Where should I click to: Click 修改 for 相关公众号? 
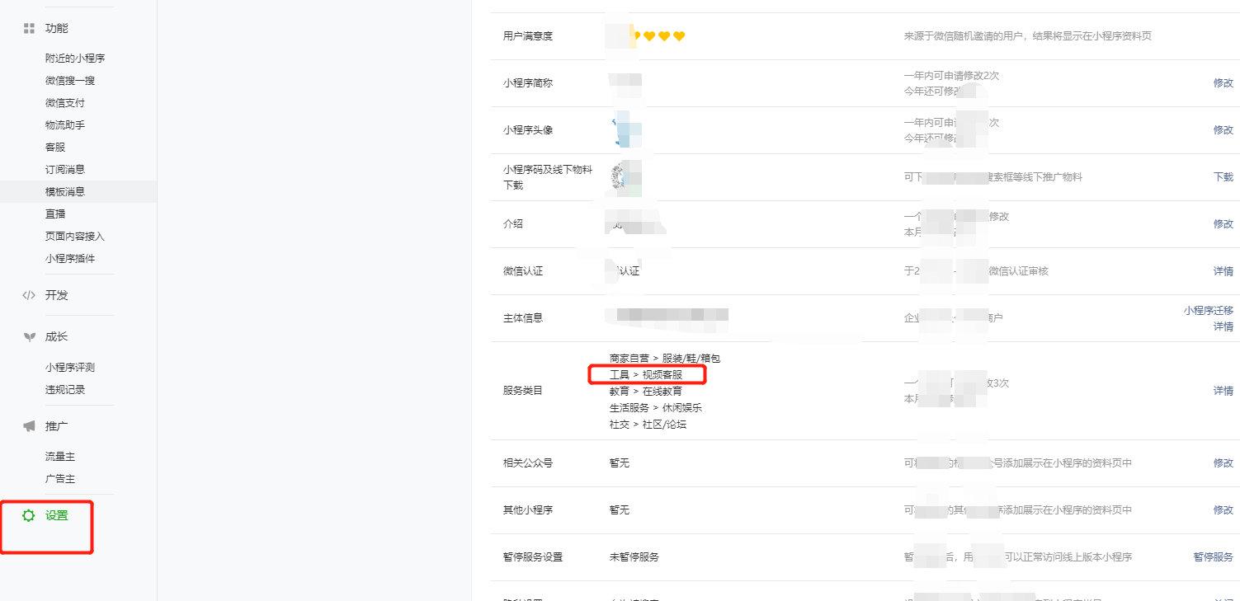(x=1223, y=463)
